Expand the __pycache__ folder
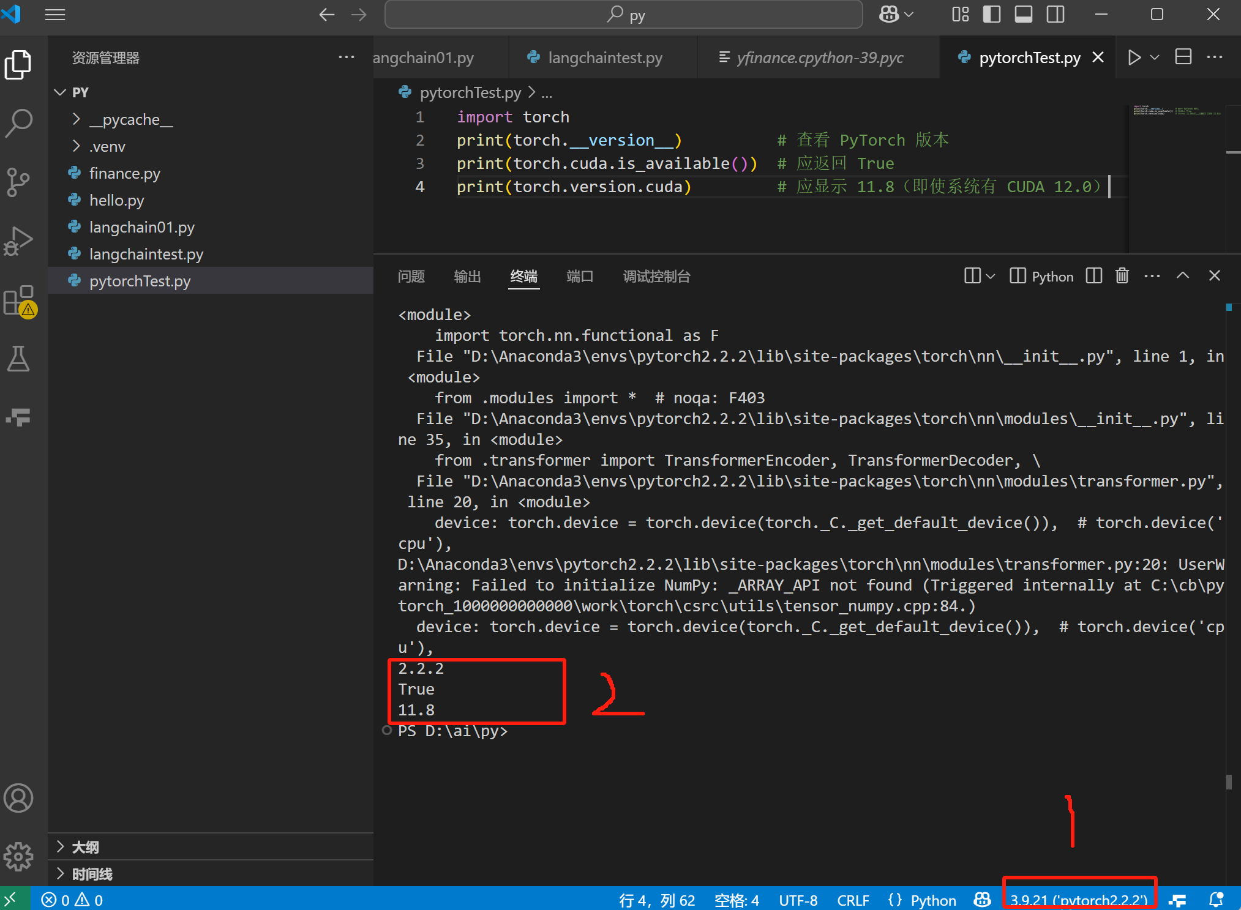 (131, 119)
